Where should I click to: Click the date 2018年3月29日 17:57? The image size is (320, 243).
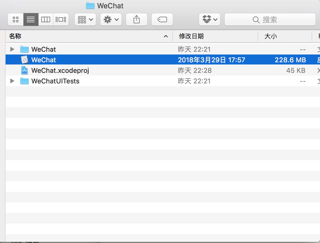coord(211,60)
